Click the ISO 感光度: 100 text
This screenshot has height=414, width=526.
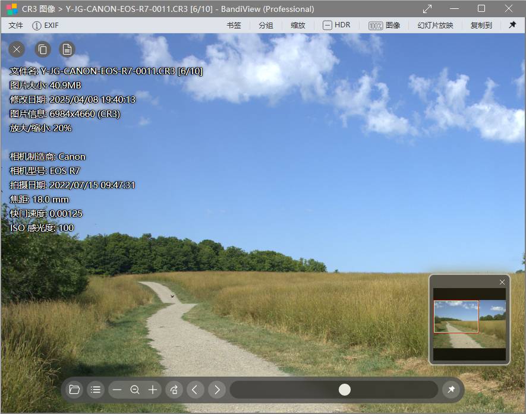coord(42,228)
